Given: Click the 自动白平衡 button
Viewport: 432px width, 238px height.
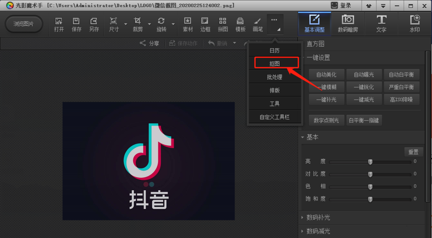Looking at the screenshot, I should [401, 75].
